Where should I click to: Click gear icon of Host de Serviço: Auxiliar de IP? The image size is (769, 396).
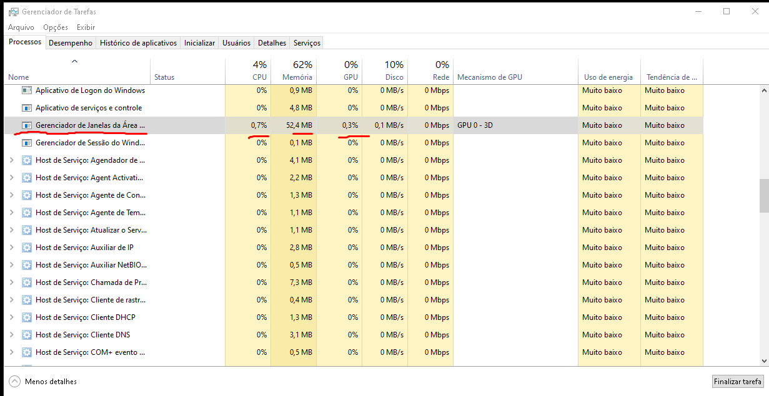click(27, 248)
